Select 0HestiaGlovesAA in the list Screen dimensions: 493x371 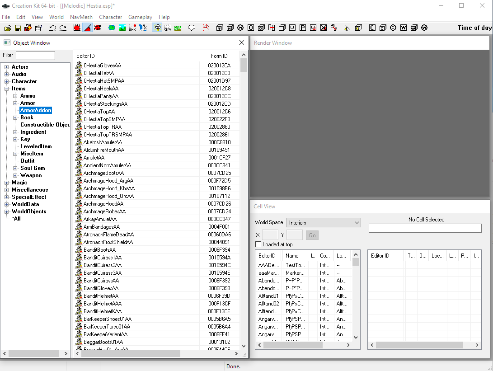click(x=102, y=66)
